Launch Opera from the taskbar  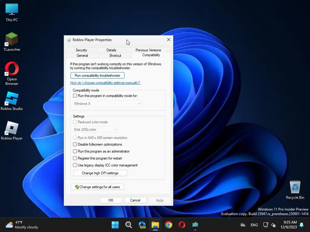182,225
